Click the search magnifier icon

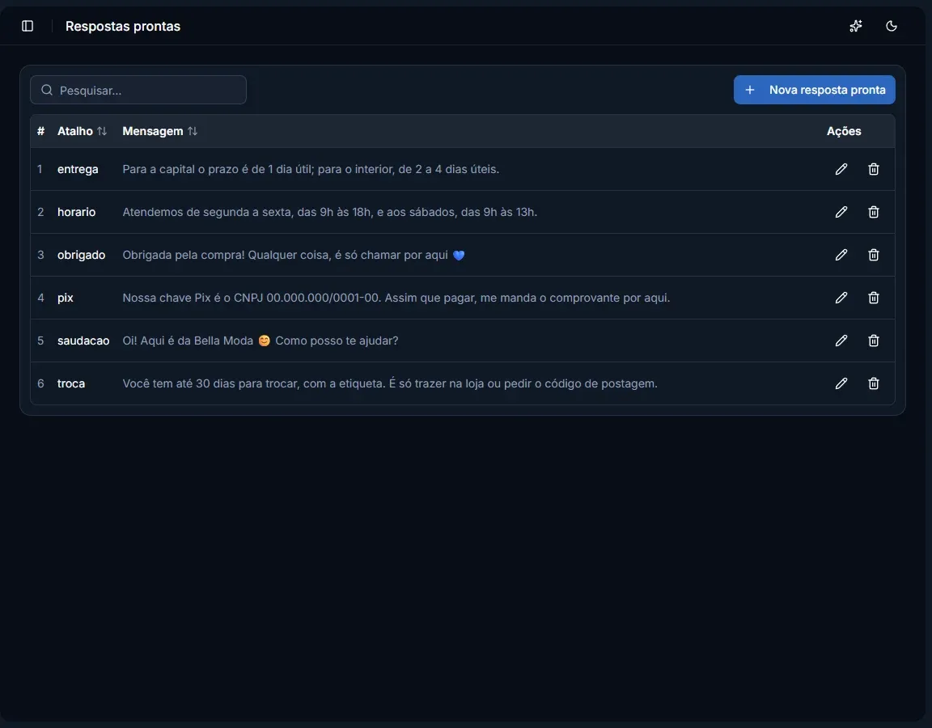(x=47, y=90)
